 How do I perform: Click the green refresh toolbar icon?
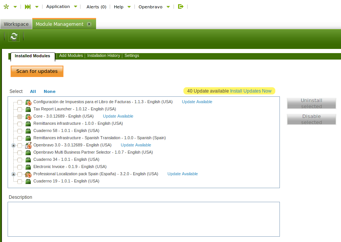pos(14,36)
